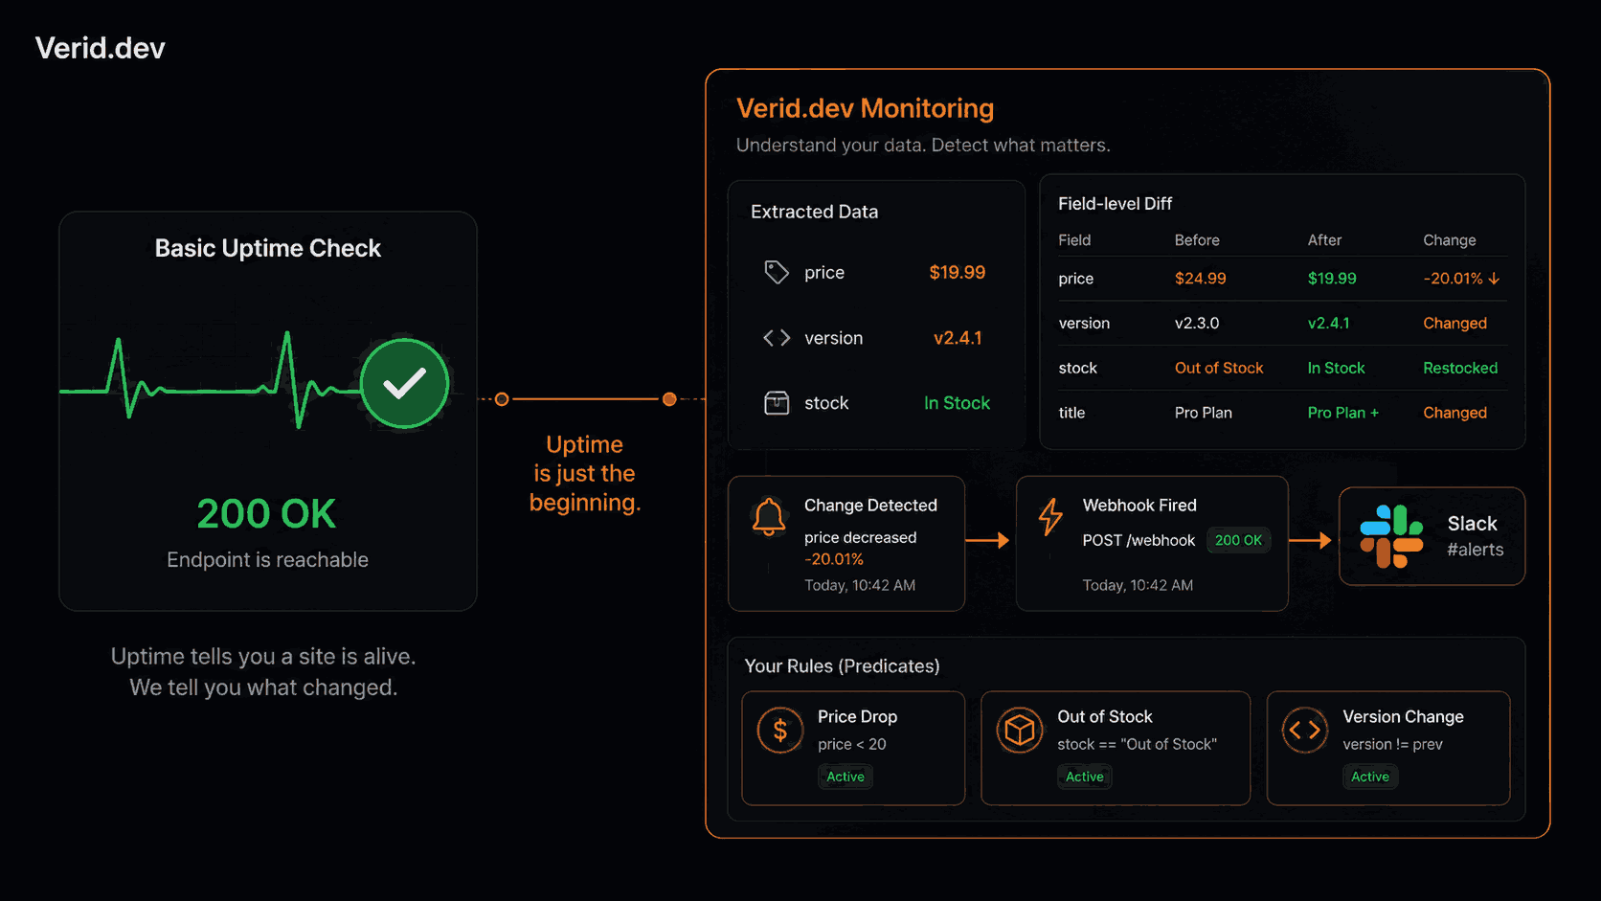Click the Slack logo icon
The image size is (1601, 901).
(x=1391, y=536)
